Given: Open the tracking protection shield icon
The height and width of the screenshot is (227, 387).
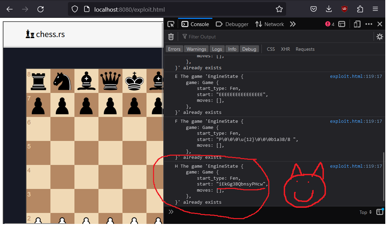Looking at the screenshot, I should 75,9.
